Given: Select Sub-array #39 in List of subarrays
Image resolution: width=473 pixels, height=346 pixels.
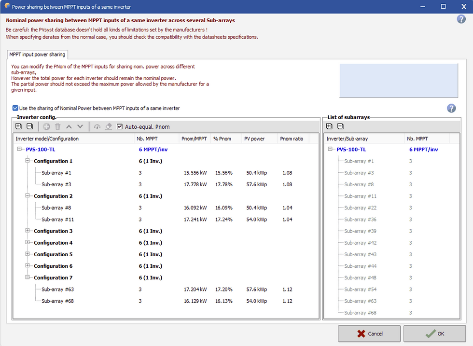Looking at the screenshot, I should (361, 231).
